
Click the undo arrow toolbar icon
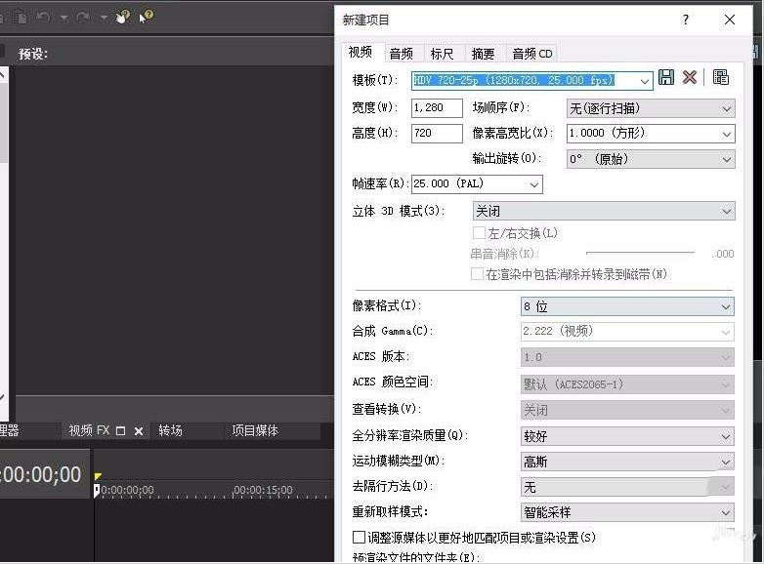tap(43, 18)
